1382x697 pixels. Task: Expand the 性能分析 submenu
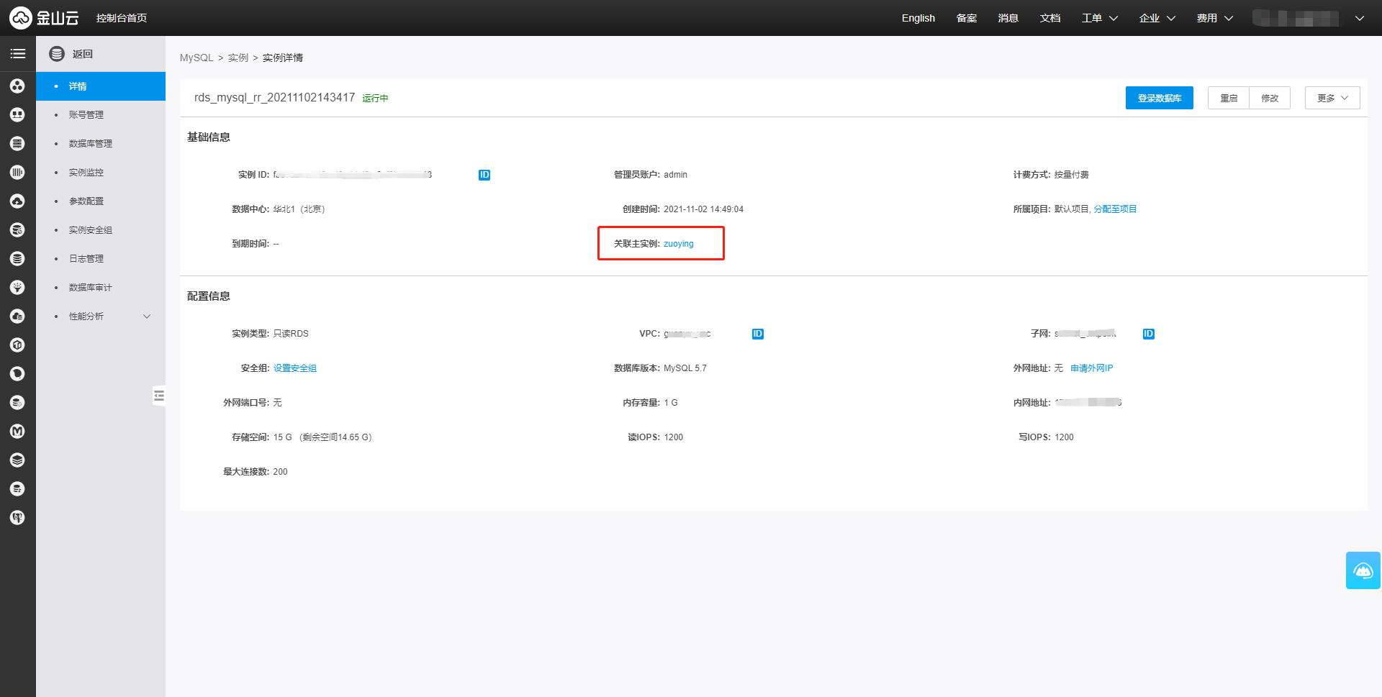[147, 316]
